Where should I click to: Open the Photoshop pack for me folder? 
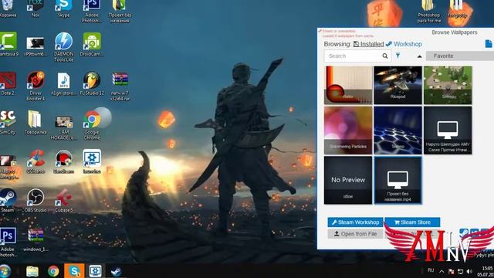pyautogui.click(x=429, y=11)
